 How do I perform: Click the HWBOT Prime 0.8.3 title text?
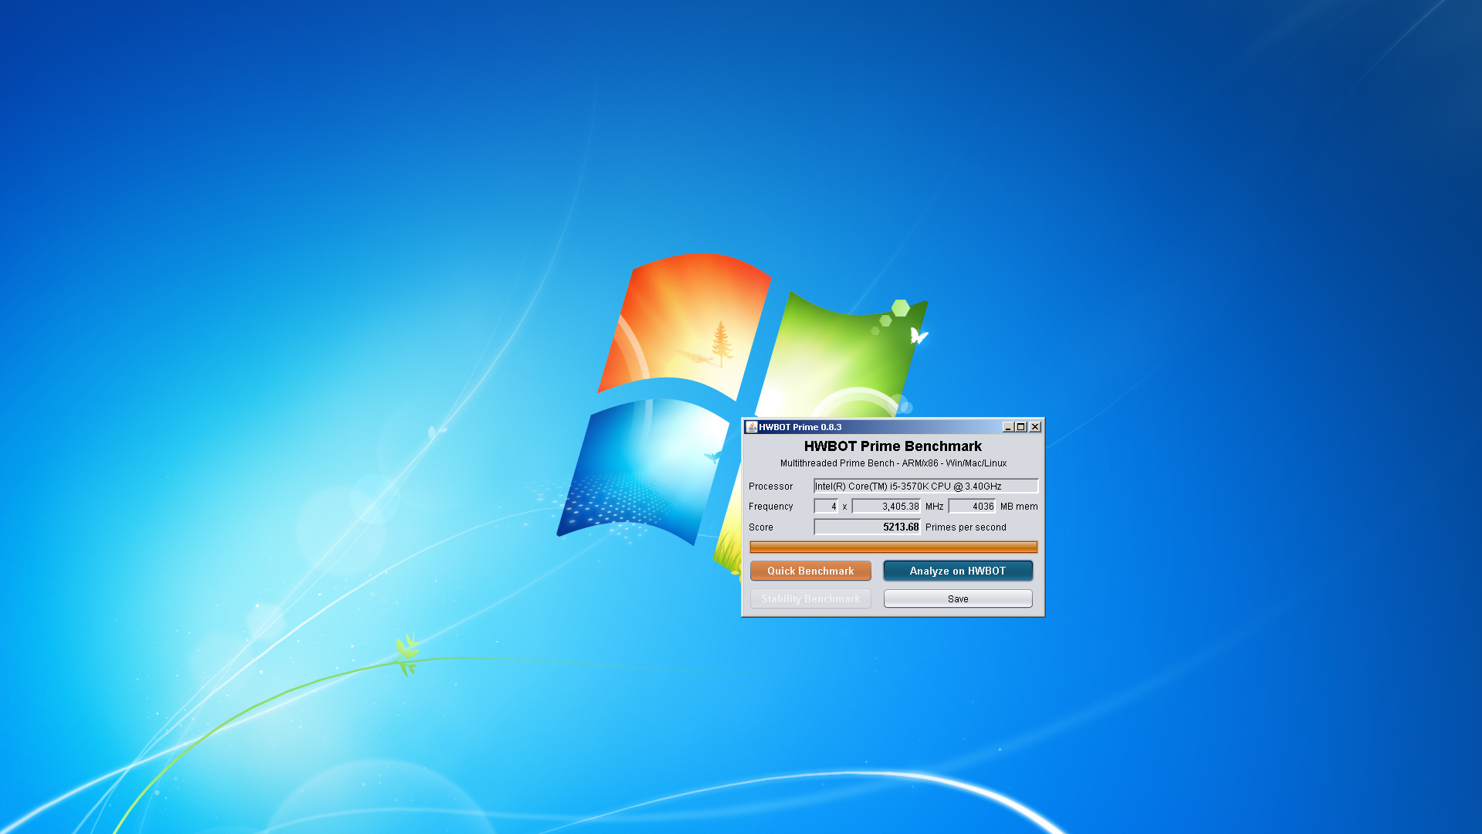(x=800, y=427)
